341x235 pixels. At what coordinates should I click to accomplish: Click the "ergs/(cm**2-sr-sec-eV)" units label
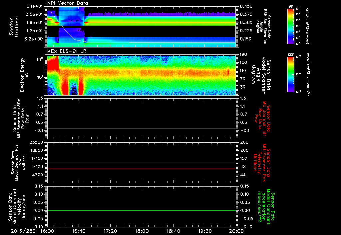[x=308, y=75]
